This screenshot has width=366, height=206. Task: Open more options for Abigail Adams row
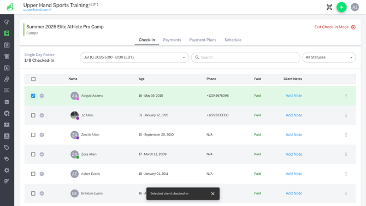[346, 96]
